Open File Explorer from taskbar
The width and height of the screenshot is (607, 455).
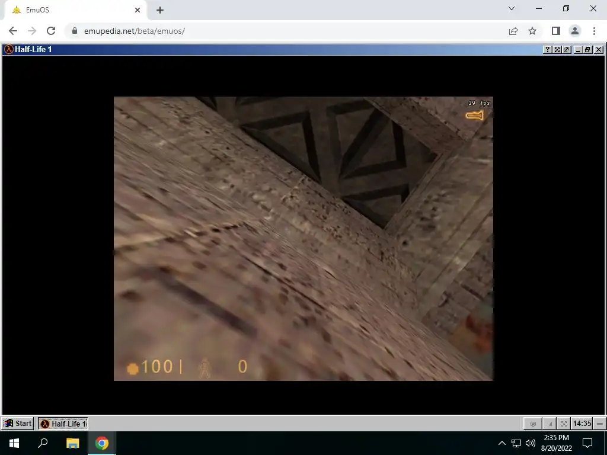72,443
